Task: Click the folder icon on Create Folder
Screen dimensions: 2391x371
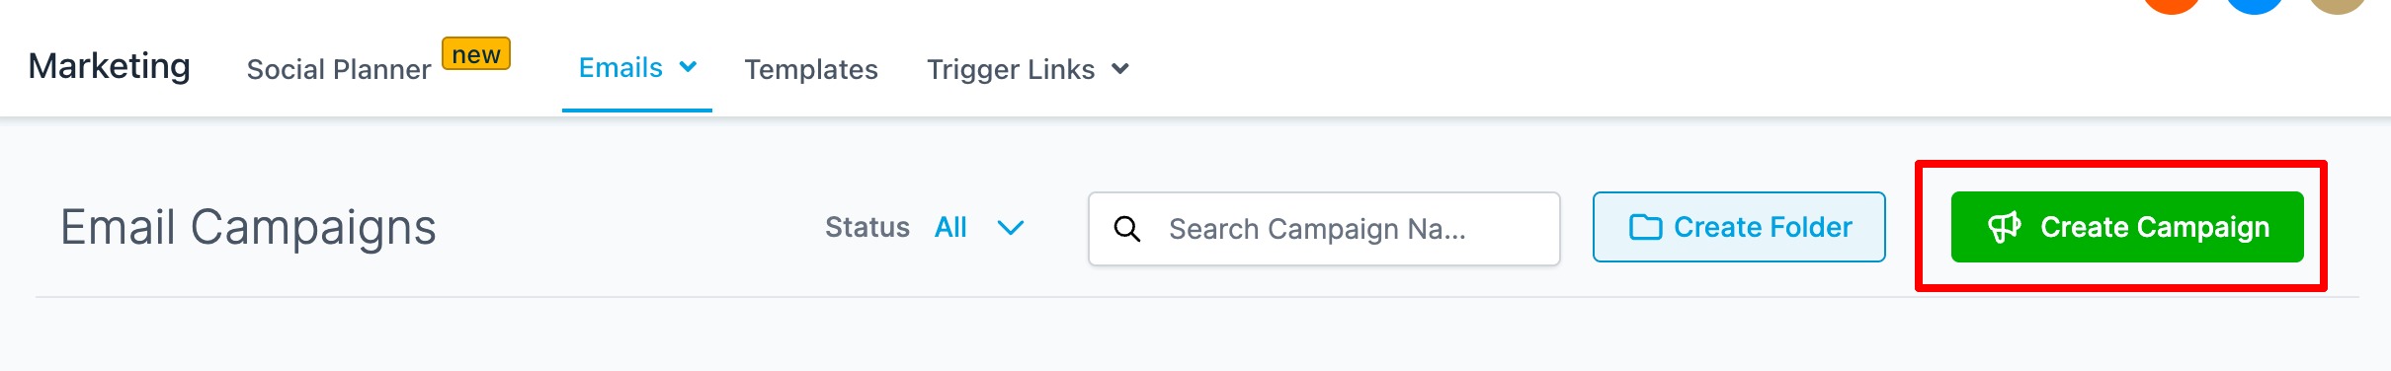Action: point(1645,227)
